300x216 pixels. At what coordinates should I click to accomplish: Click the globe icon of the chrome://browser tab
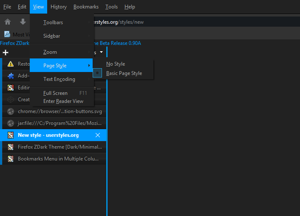click(x=11, y=111)
